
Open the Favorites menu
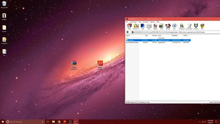pos(146,22)
